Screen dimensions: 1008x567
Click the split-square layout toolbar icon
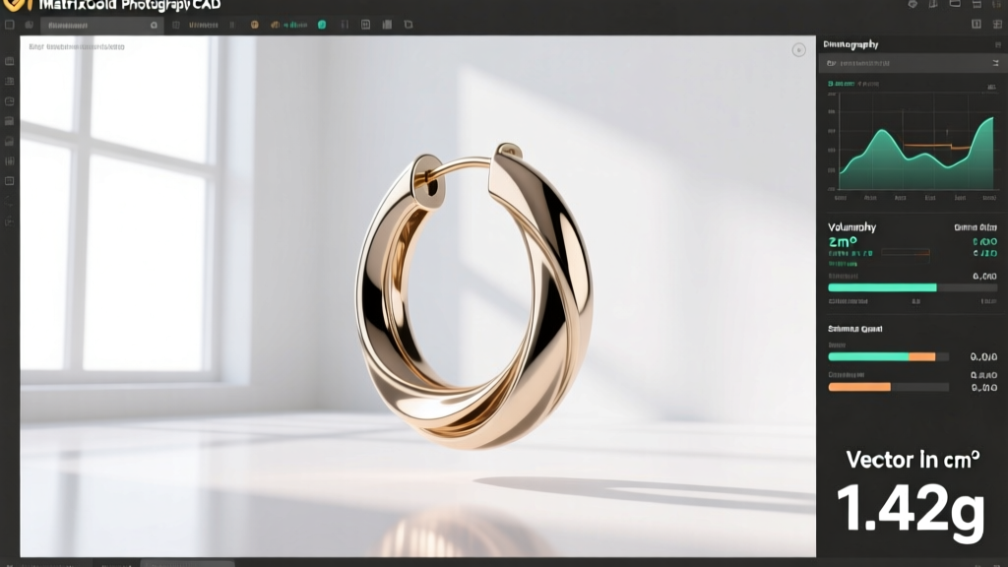click(366, 25)
